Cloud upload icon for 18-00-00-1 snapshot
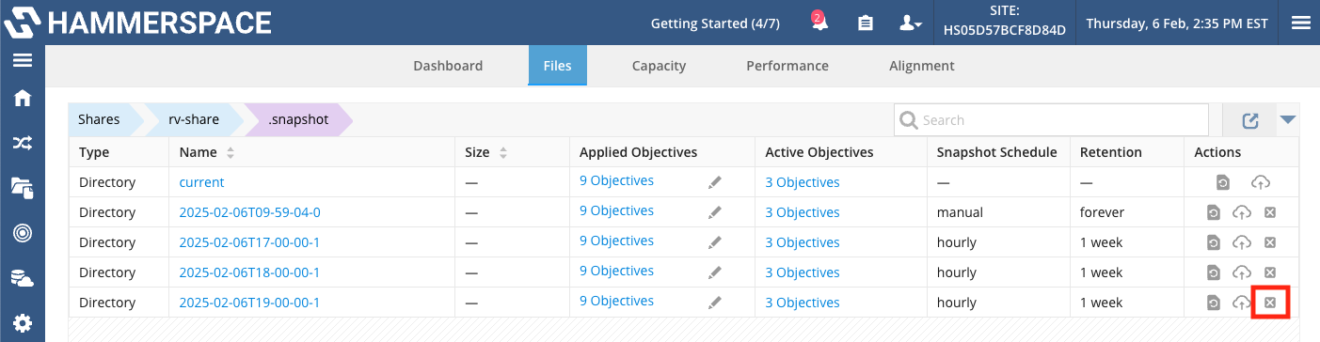 click(1242, 272)
